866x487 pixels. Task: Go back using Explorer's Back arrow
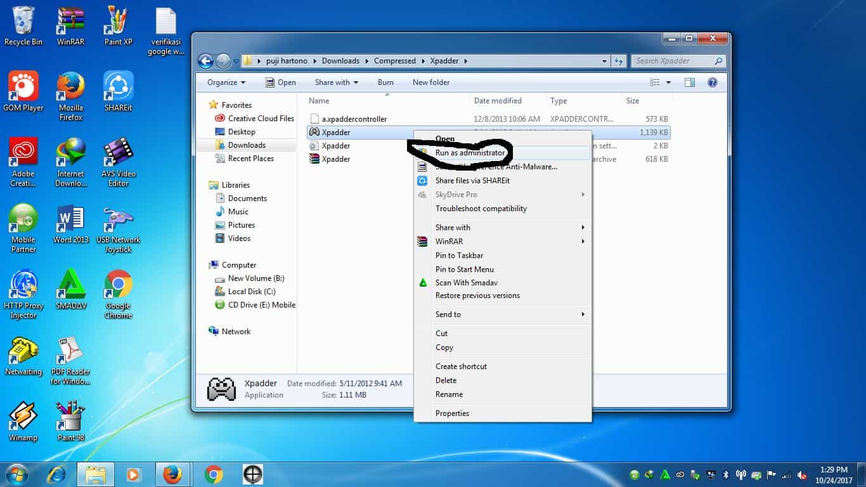click(205, 61)
